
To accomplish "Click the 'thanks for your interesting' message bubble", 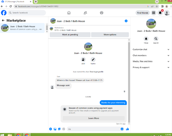I will (x=113, y=103).
